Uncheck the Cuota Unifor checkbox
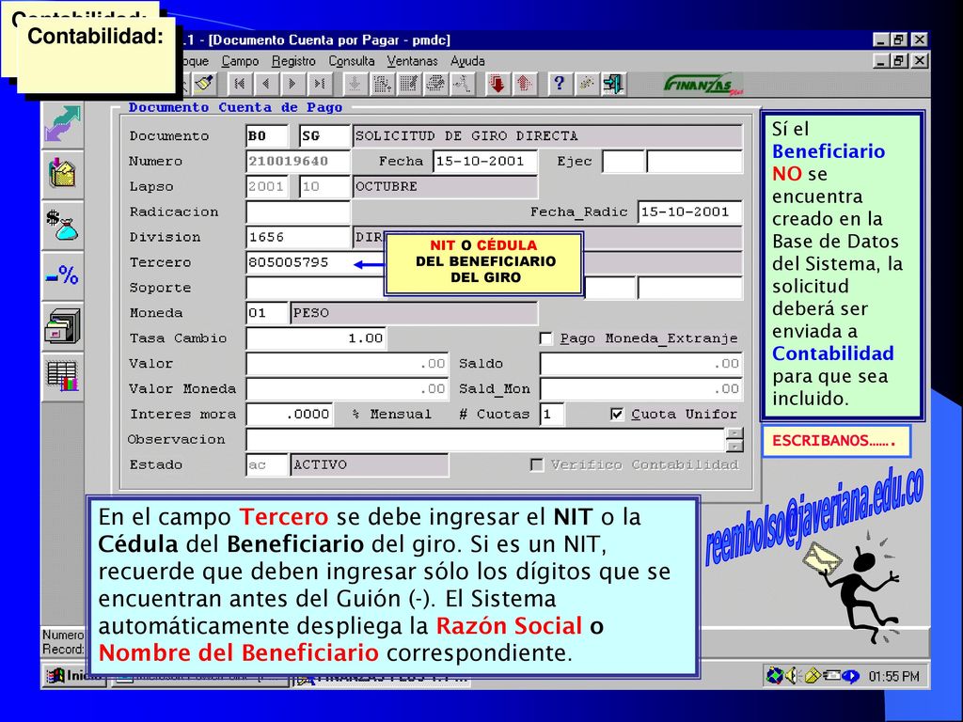 [x=617, y=415]
